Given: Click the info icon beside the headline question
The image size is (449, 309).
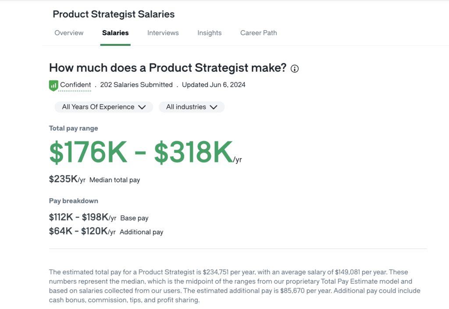Looking at the screenshot, I should coord(295,68).
